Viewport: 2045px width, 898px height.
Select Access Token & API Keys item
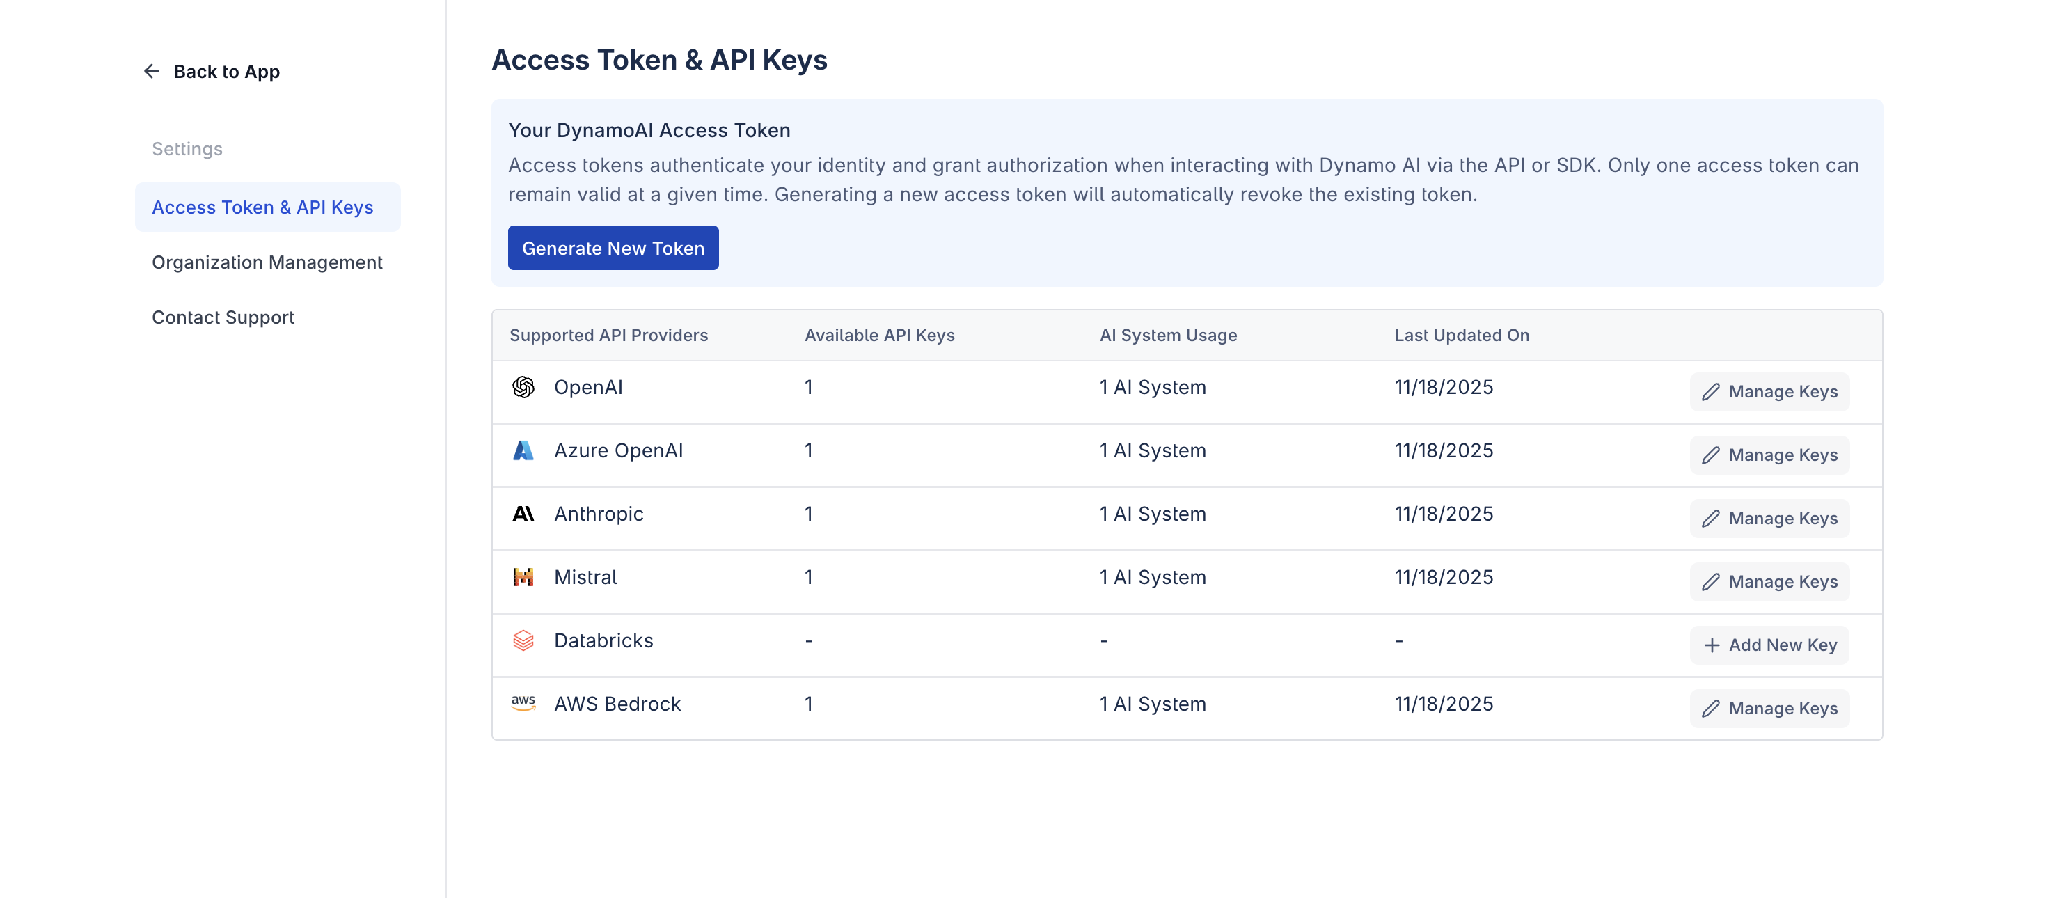(263, 207)
